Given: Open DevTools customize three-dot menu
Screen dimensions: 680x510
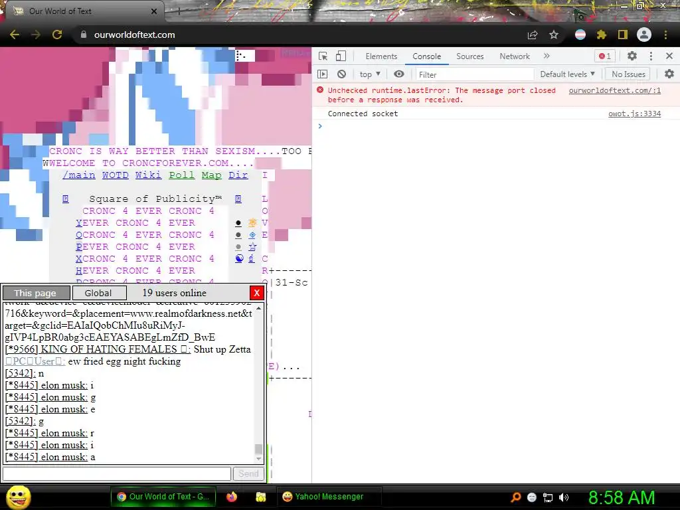Looking at the screenshot, I should click(x=651, y=56).
